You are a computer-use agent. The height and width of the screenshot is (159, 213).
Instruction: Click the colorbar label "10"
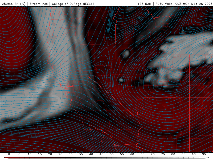(30, 154)
